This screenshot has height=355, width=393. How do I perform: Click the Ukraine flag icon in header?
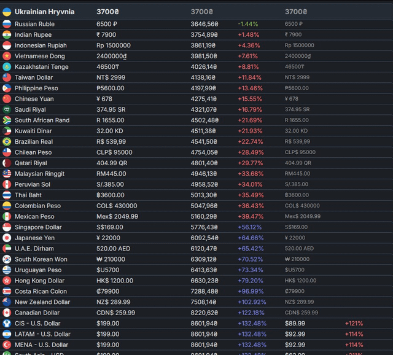7,12
